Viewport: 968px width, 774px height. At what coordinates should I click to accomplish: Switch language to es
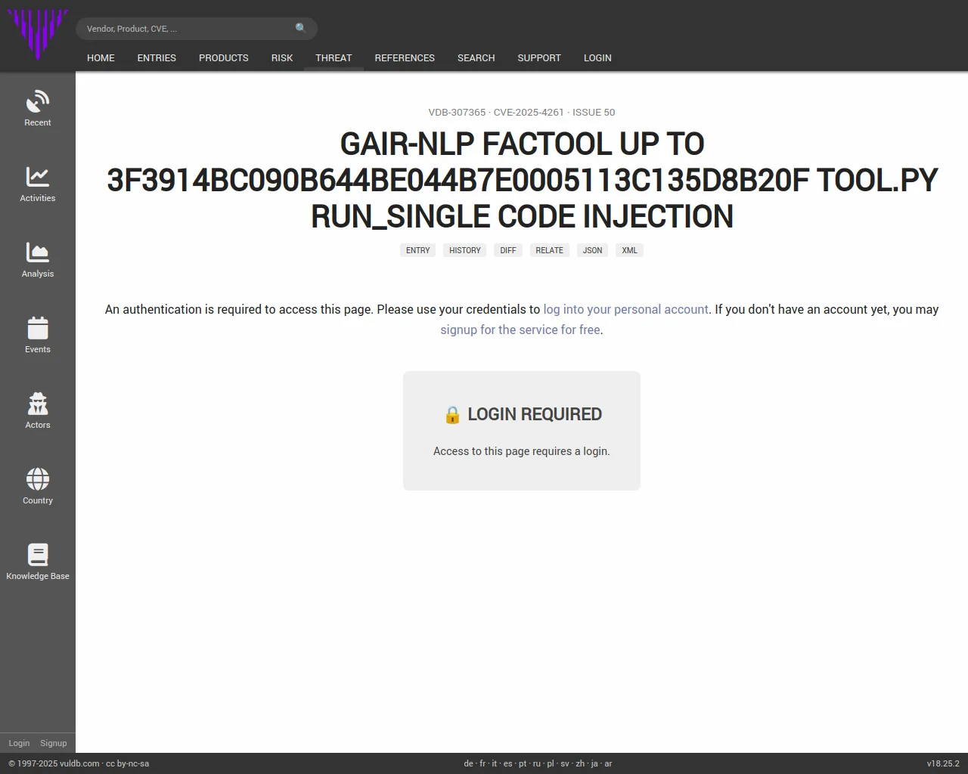point(508,763)
